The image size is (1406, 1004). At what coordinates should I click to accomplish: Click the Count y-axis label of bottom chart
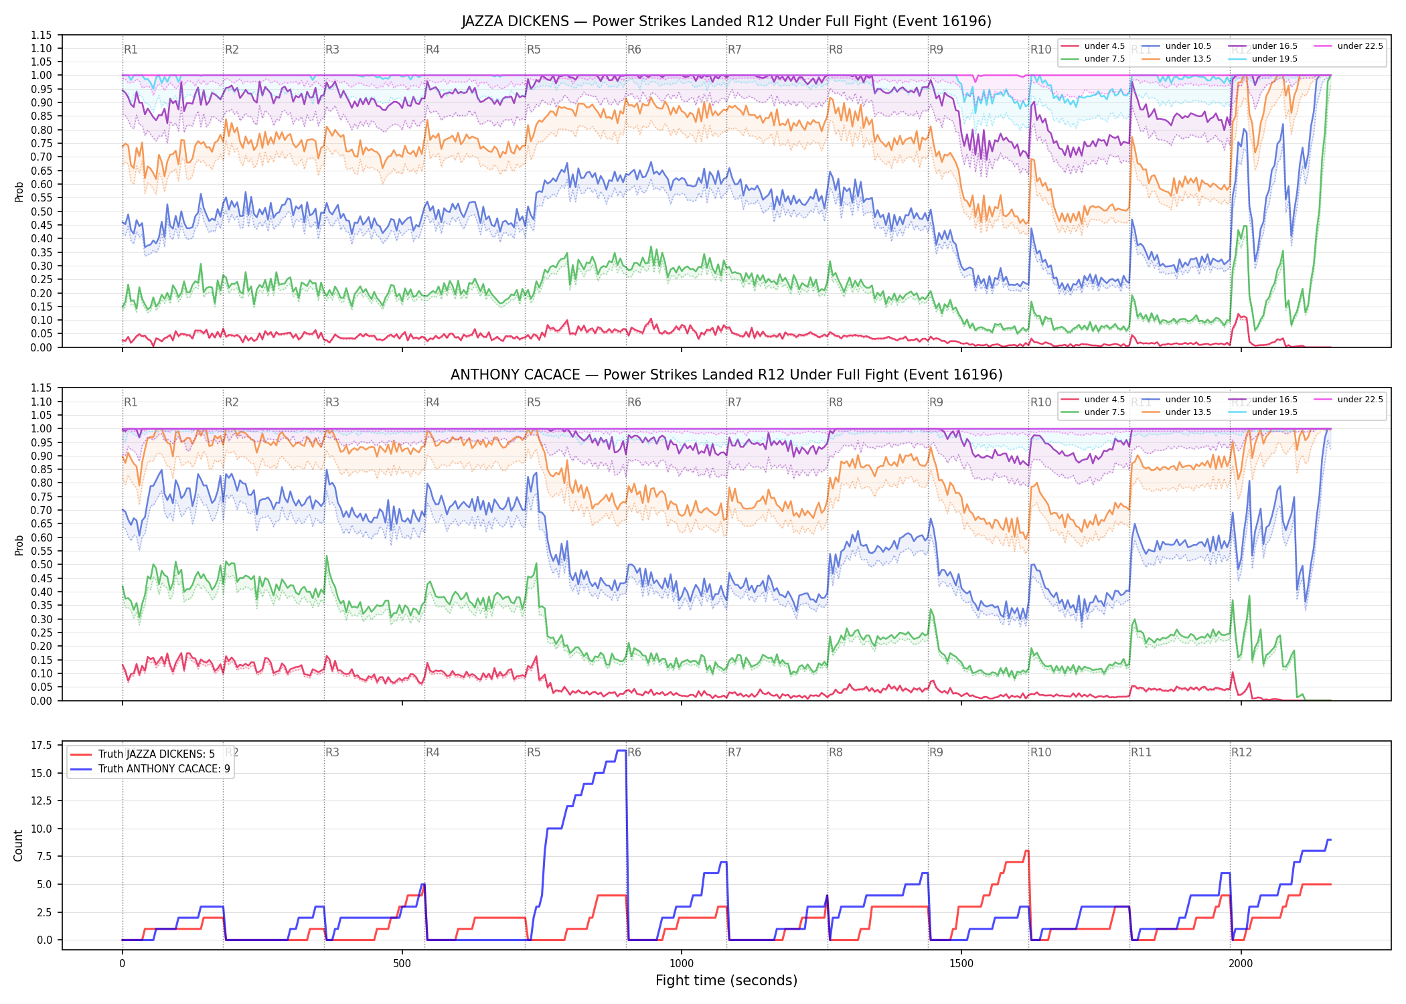pyautogui.click(x=18, y=845)
